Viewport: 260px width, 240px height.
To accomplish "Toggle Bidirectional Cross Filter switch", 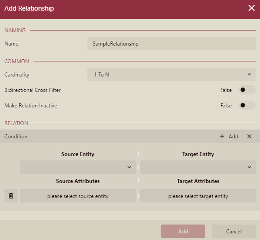I will [x=247, y=90].
